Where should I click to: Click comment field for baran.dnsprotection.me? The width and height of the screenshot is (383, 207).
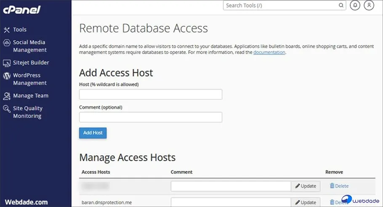tap(231, 202)
